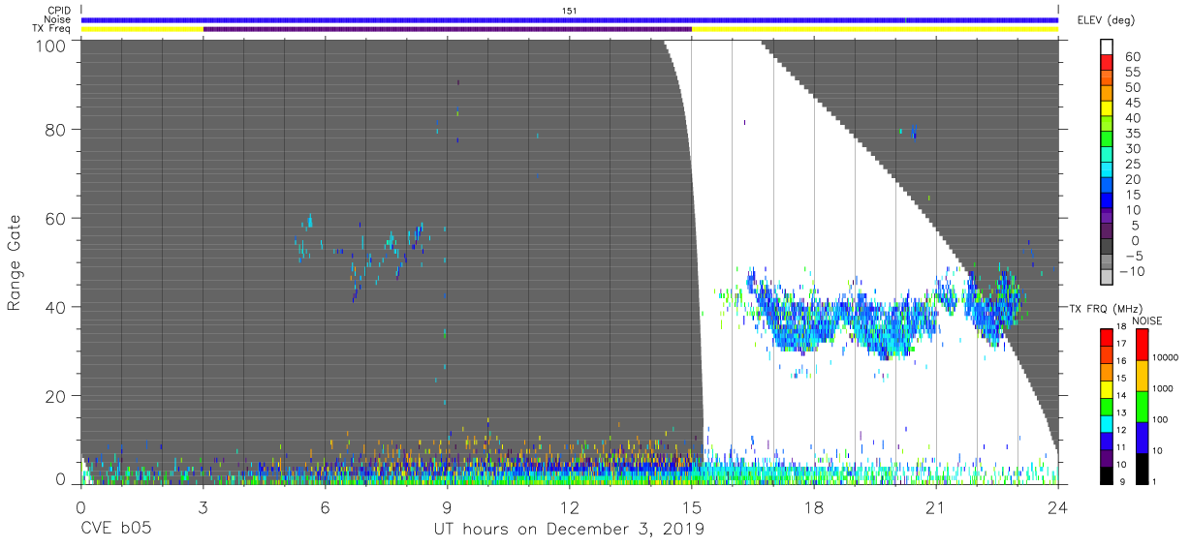Click the x-axis tick label '3'
The image size is (1190, 549).
203,507
